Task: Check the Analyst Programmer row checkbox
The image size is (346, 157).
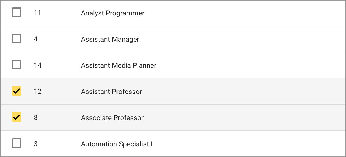Action: tap(17, 13)
